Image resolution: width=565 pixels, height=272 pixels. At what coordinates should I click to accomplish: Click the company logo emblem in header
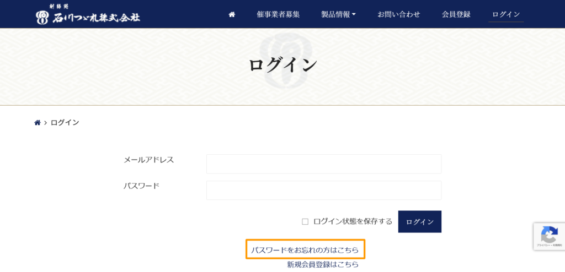43,17
